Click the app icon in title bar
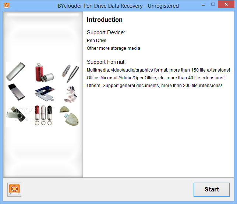 (7, 6)
